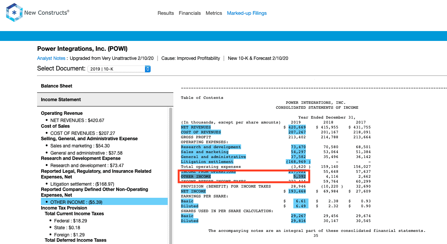Select Foreign : $1.29 tax item

[x=69, y=235]
